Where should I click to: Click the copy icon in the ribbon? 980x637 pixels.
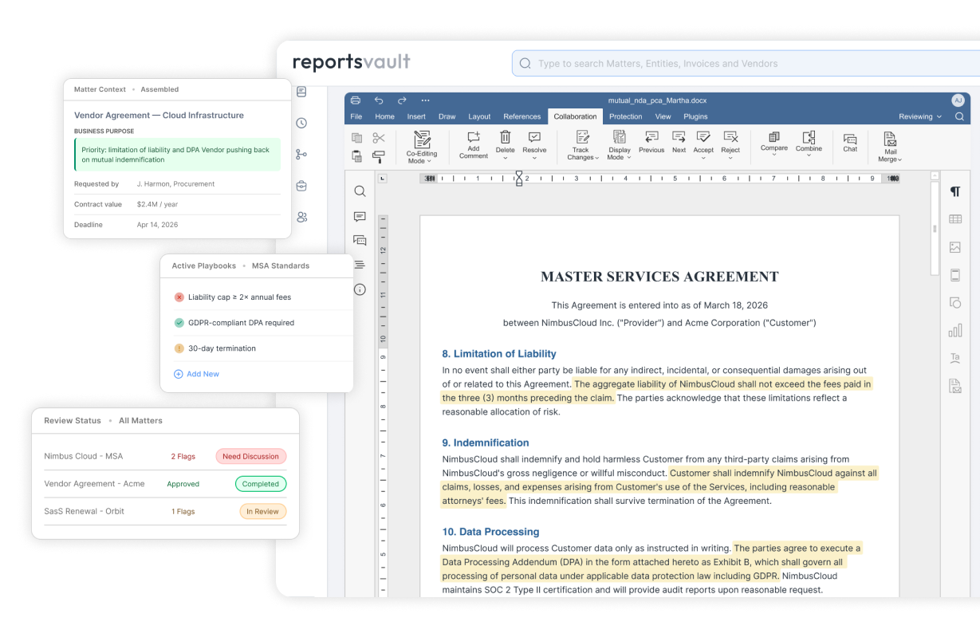point(357,138)
